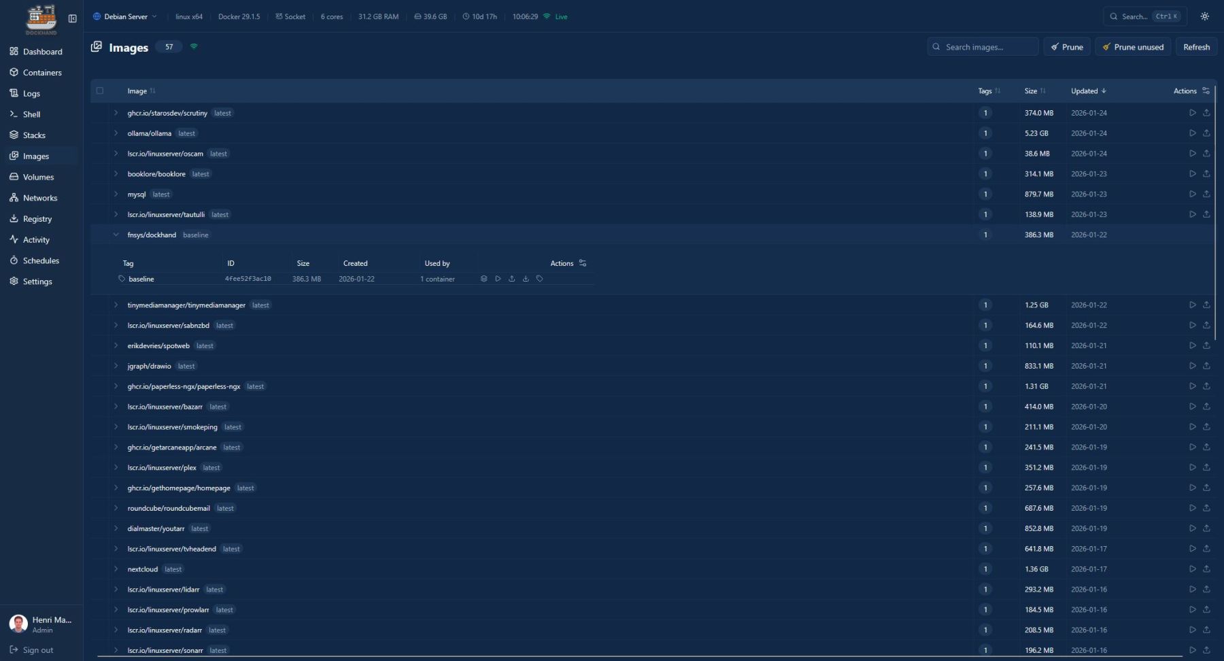The width and height of the screenshot is (1224, 661).
Task: Collapse the fnsys/dockhand image row
Action: coord(116,235)
